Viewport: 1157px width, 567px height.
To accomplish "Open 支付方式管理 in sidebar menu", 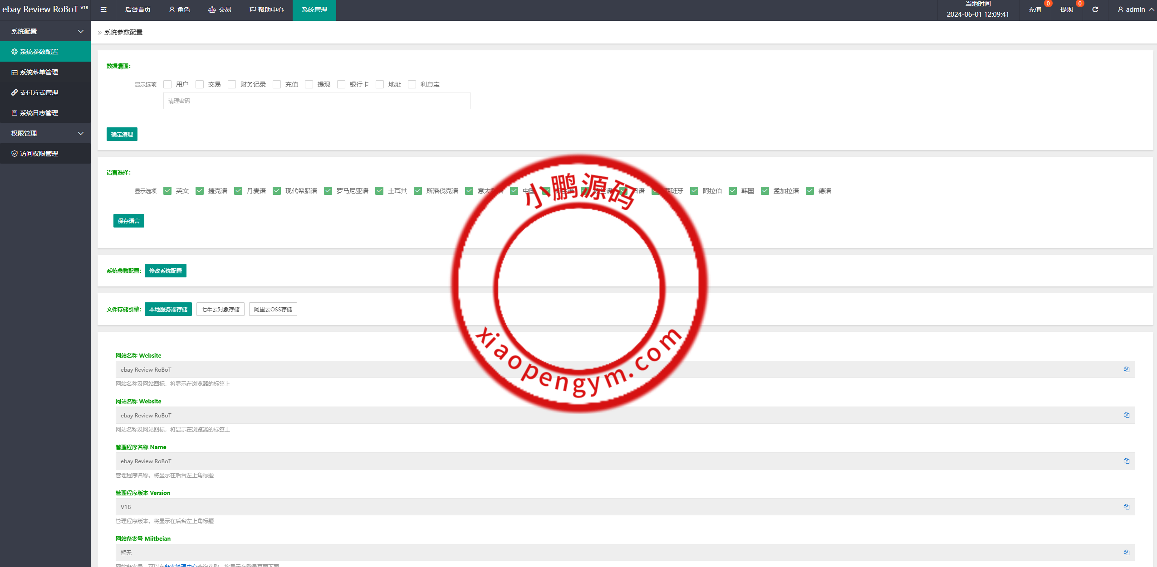I will pyautogui.click(x=39, y=92).
